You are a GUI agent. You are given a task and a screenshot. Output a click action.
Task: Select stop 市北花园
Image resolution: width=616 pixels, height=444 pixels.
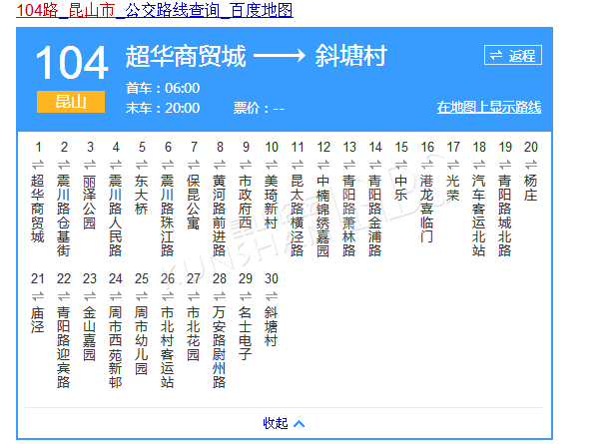(194, 333)
